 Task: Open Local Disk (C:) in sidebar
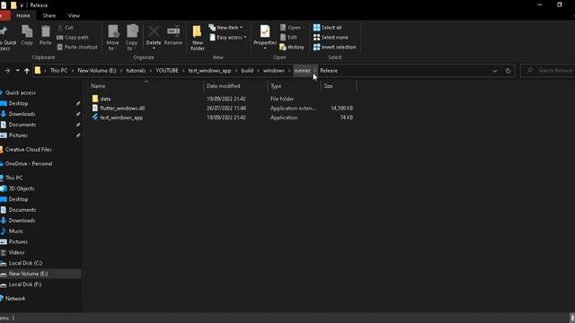pos(25,263)
